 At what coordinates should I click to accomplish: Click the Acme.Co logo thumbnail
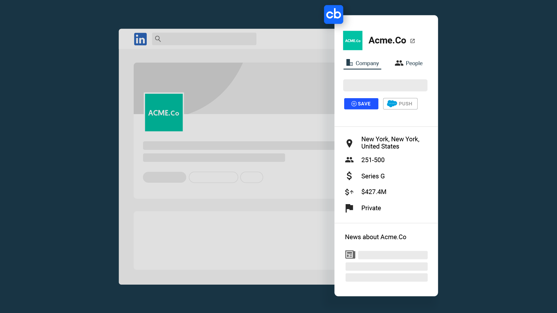[x=352, y=41]
